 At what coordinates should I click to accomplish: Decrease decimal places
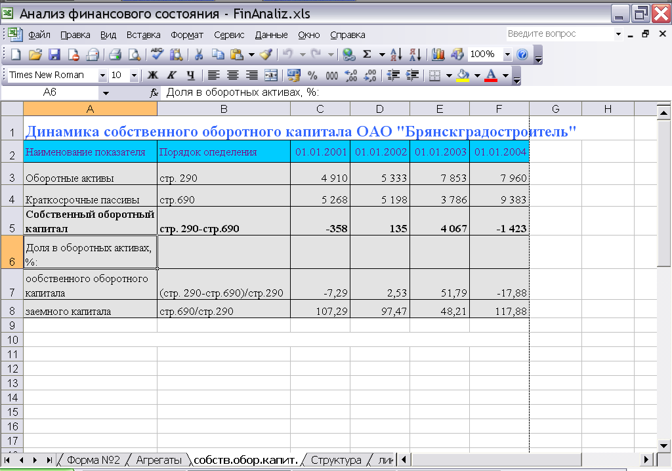[370, 75]
